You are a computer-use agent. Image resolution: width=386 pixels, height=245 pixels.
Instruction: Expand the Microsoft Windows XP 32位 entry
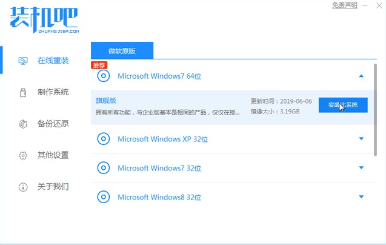point(361,139)
